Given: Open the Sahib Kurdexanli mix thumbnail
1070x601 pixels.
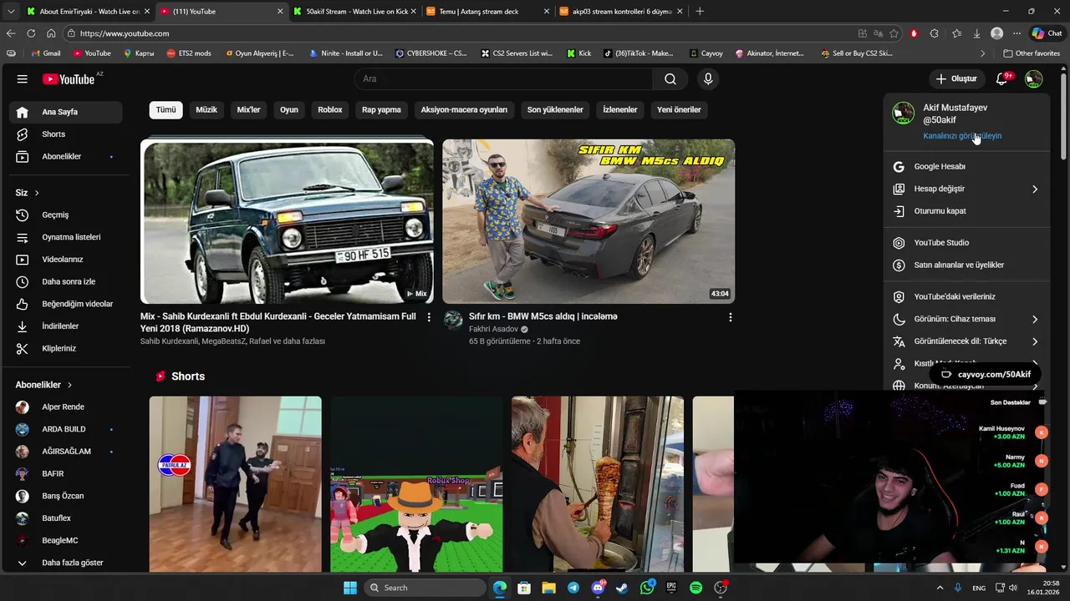Looking at the screenshot, I should (287, 221).
